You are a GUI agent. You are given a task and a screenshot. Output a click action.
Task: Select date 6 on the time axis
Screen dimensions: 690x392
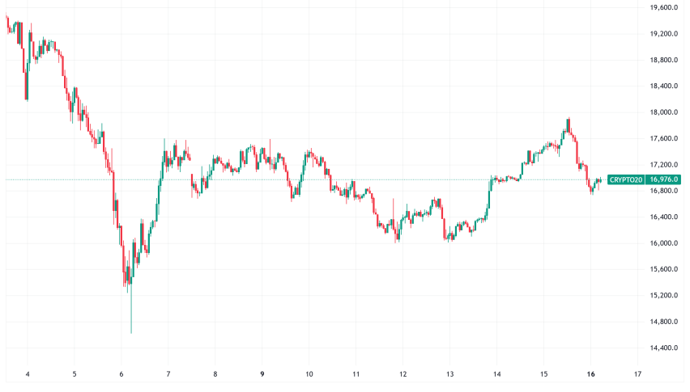click(x=121, y=374)
